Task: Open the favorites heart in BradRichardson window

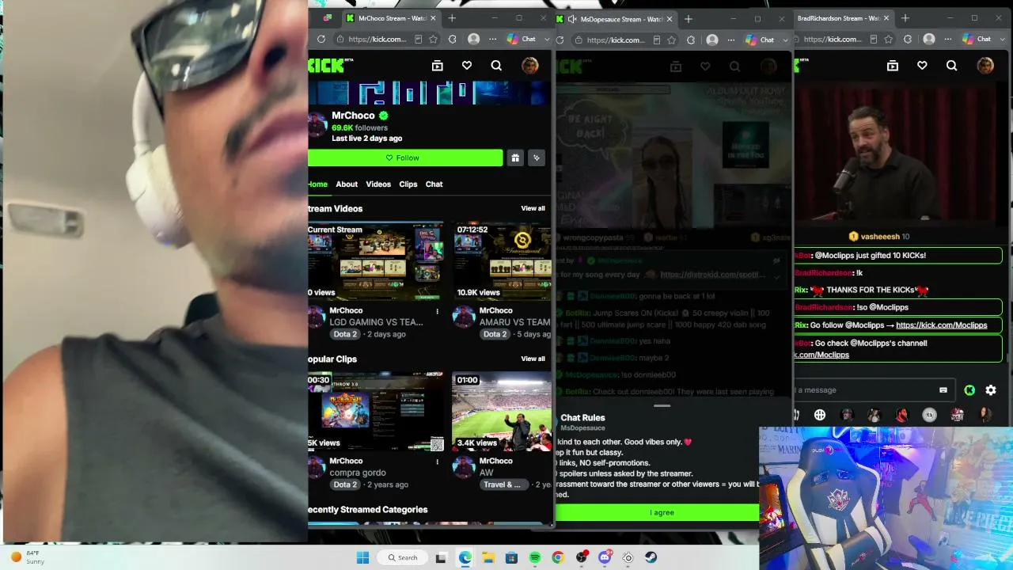Action: (922, 66)
